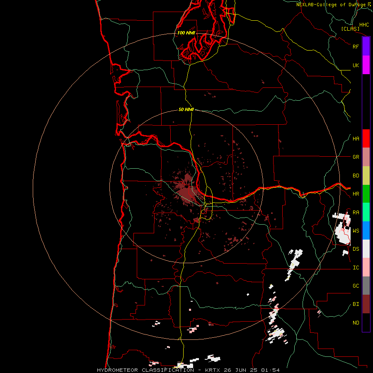Viewport: 373px width, 373px height.
Task: Click the BI legend label
Action: [x=356, y=304]
